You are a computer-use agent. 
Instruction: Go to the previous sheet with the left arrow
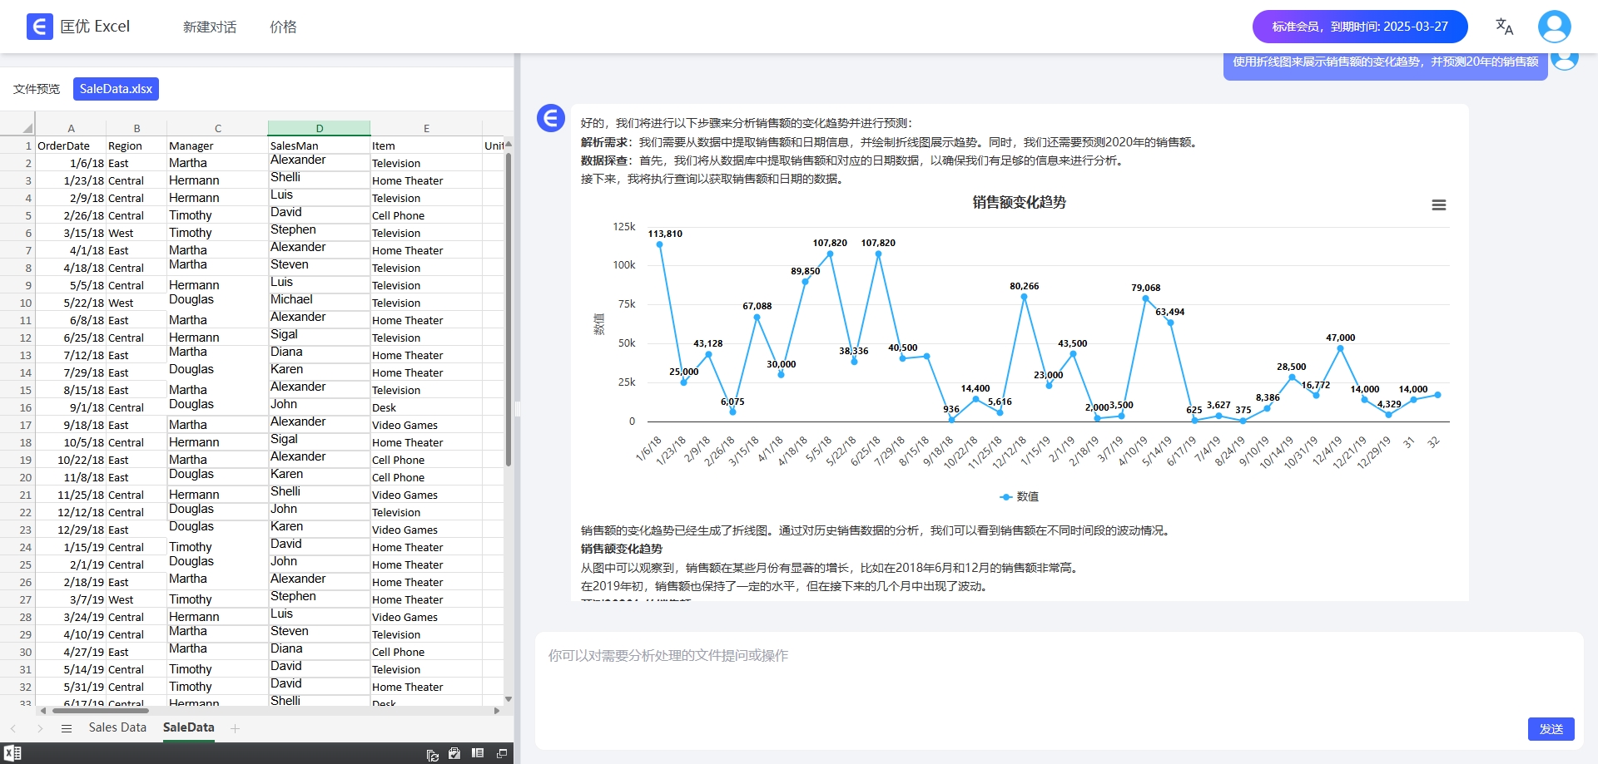pyautogui.click(x=13, y=728)
